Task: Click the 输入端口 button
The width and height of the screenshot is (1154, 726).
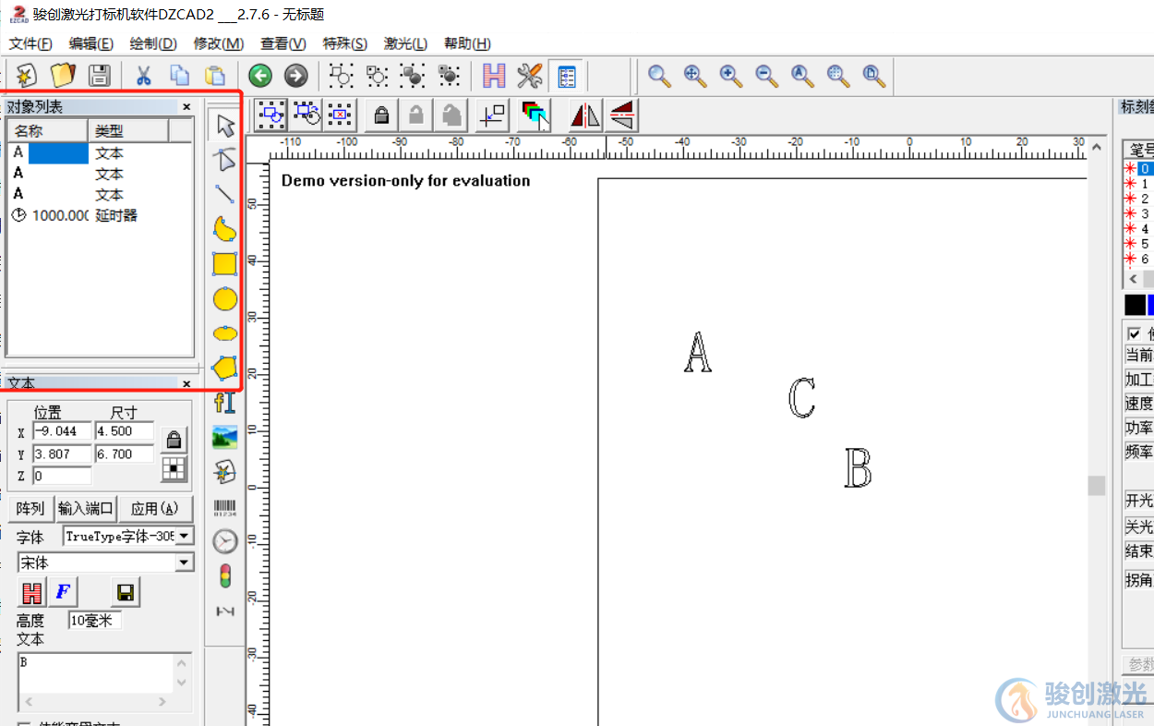Action: 86,509
